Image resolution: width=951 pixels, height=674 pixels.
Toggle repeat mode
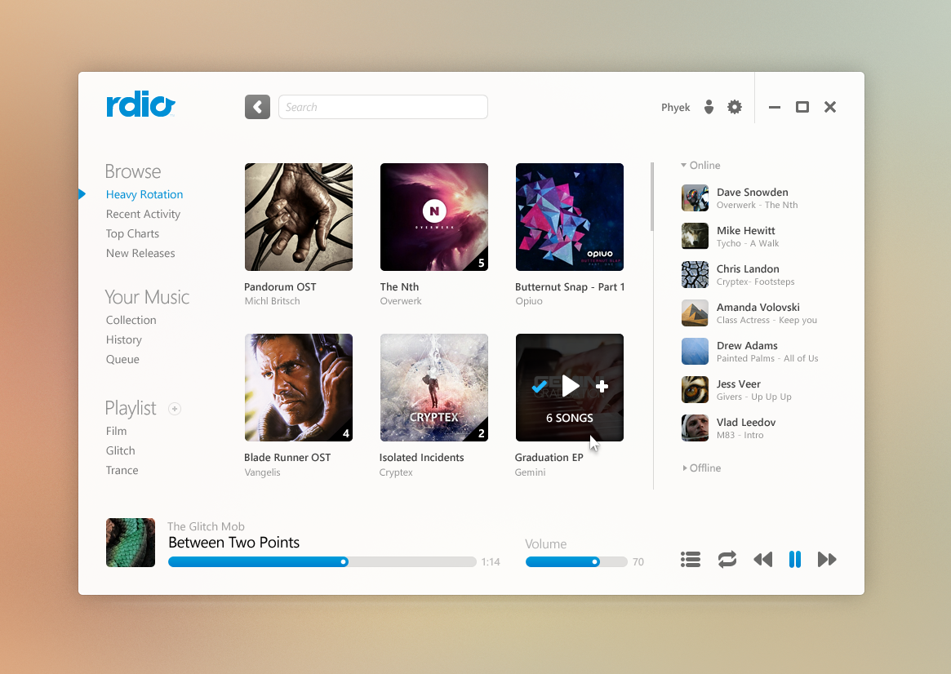tap(727, 559)
